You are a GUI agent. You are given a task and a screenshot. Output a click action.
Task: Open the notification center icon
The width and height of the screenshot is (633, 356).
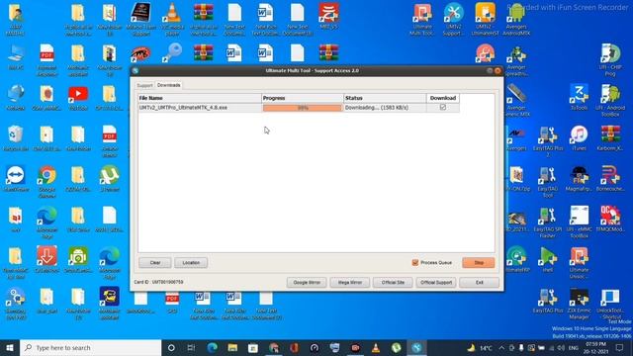(620, 348)
